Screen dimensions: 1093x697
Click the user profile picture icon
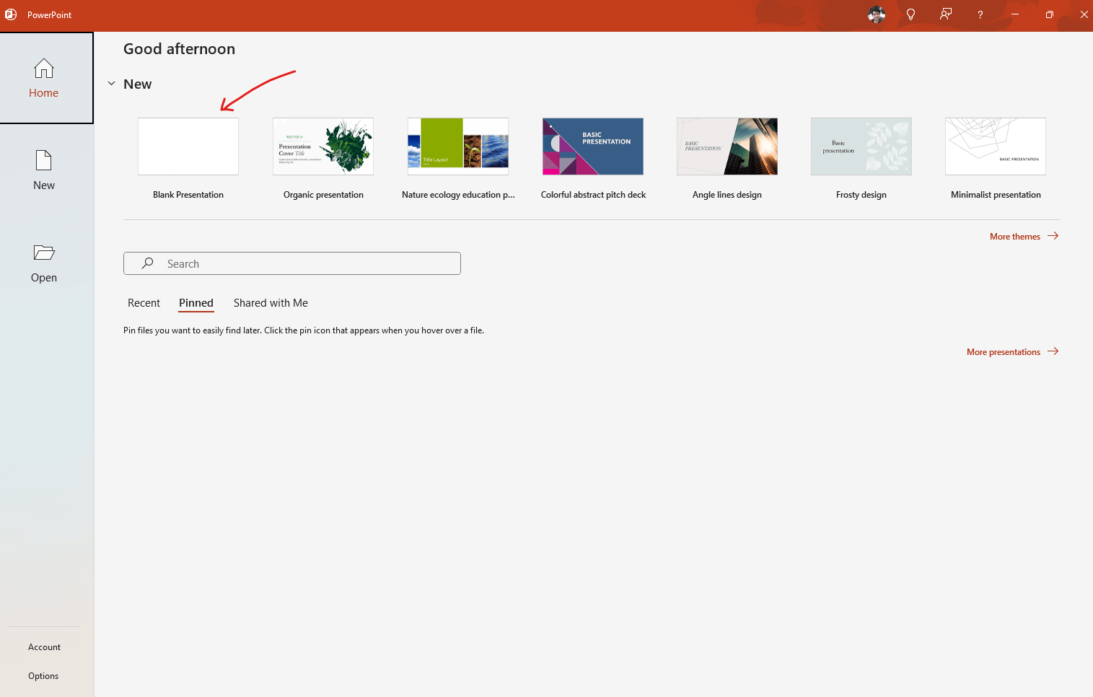pyautogui.click(x=876, y=14)
